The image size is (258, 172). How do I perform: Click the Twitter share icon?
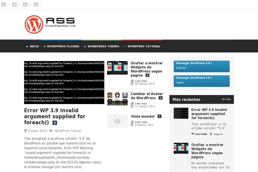(x=14, y=4)
